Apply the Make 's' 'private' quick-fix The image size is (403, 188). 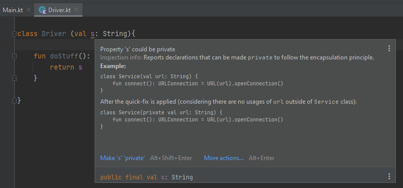click(x=123, y=158)
